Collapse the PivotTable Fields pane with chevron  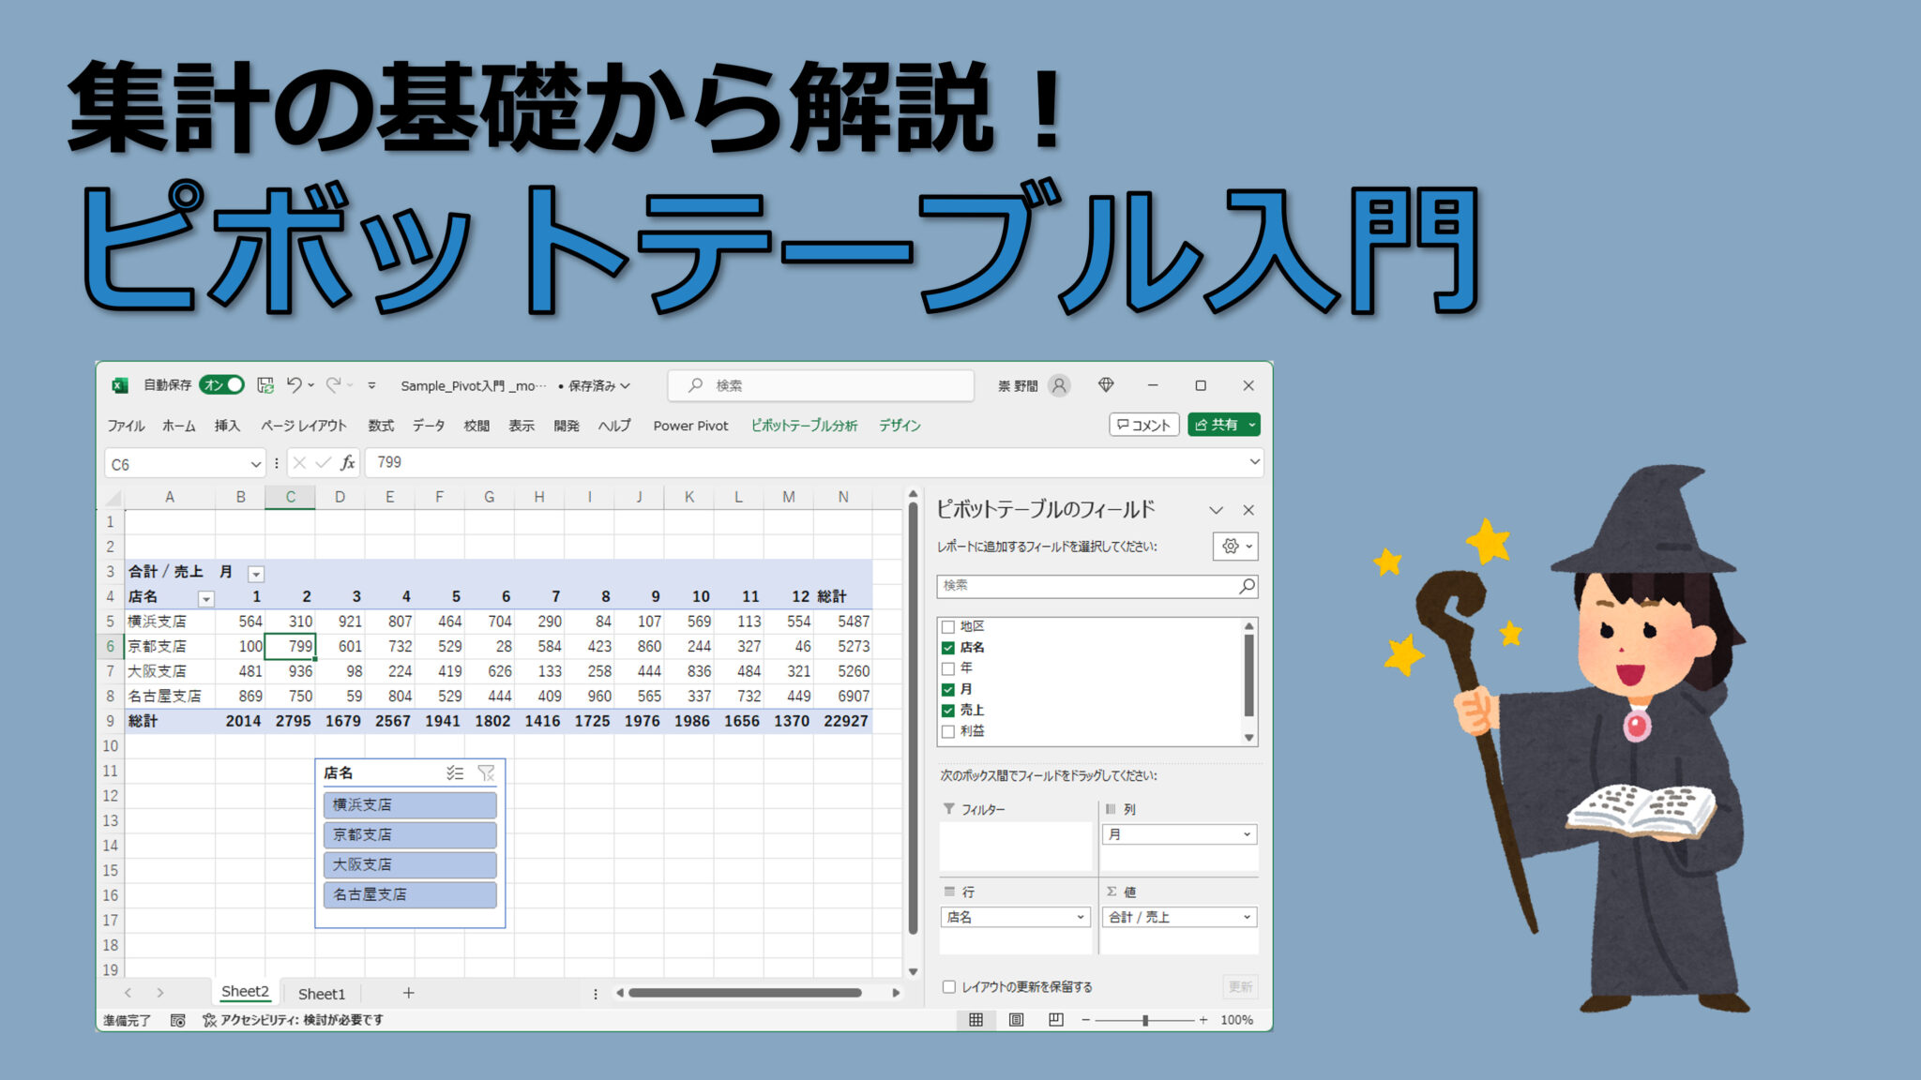point(1216,510)
